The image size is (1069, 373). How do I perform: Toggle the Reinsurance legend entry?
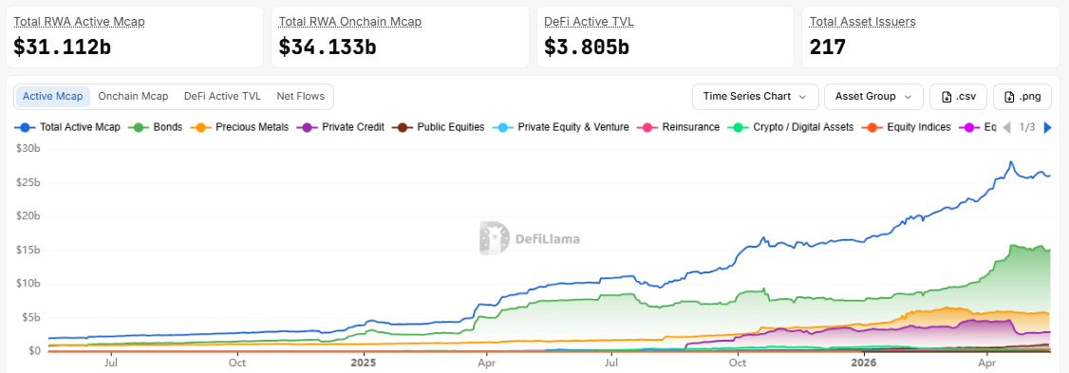(680, 127)
